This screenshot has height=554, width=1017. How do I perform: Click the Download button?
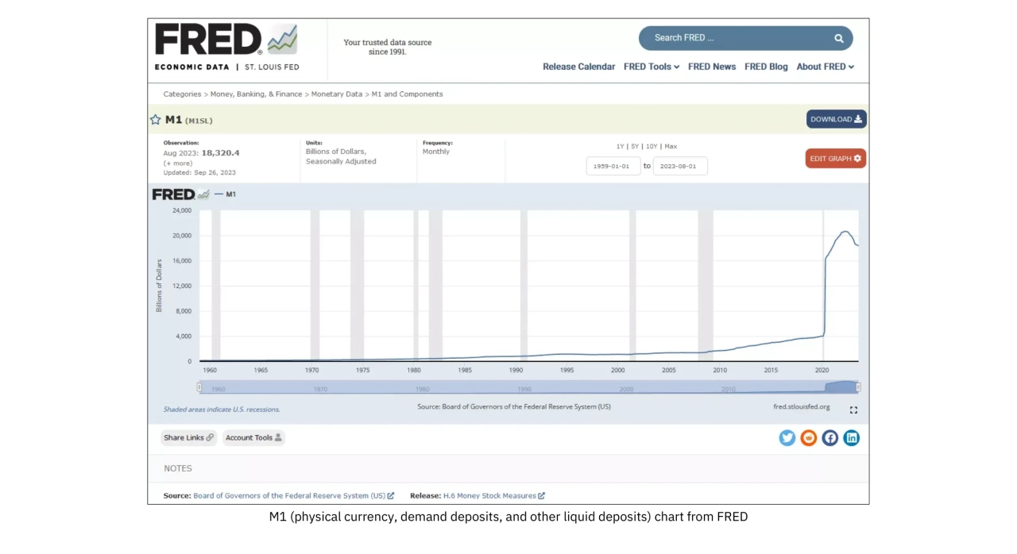(836, 119)
